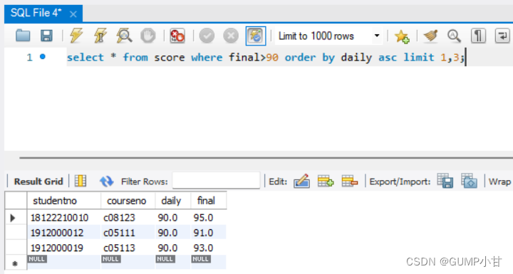Select the final value 93.0

click(208, 248)
